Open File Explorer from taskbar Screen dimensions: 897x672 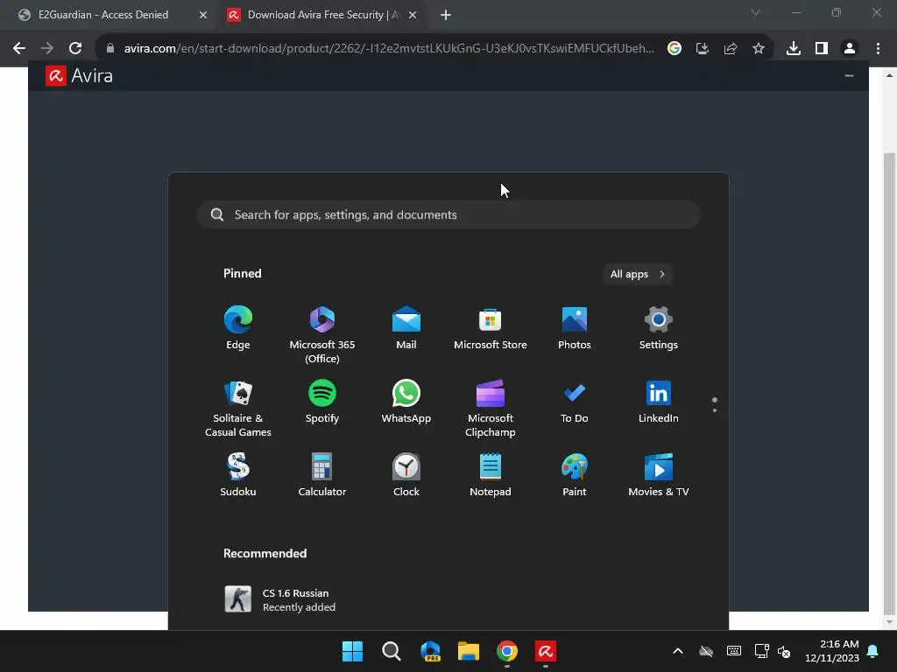(x=469, y=651)
